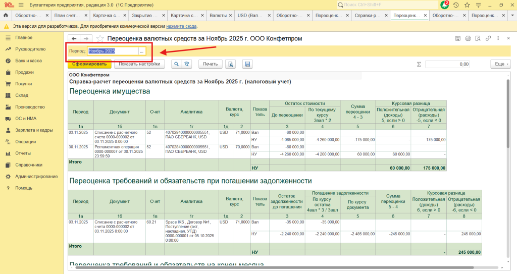Switch to the Валюты tab
The height and width of the screenshot is (274, 517).
pyautogui.click(x=218, y=16)
